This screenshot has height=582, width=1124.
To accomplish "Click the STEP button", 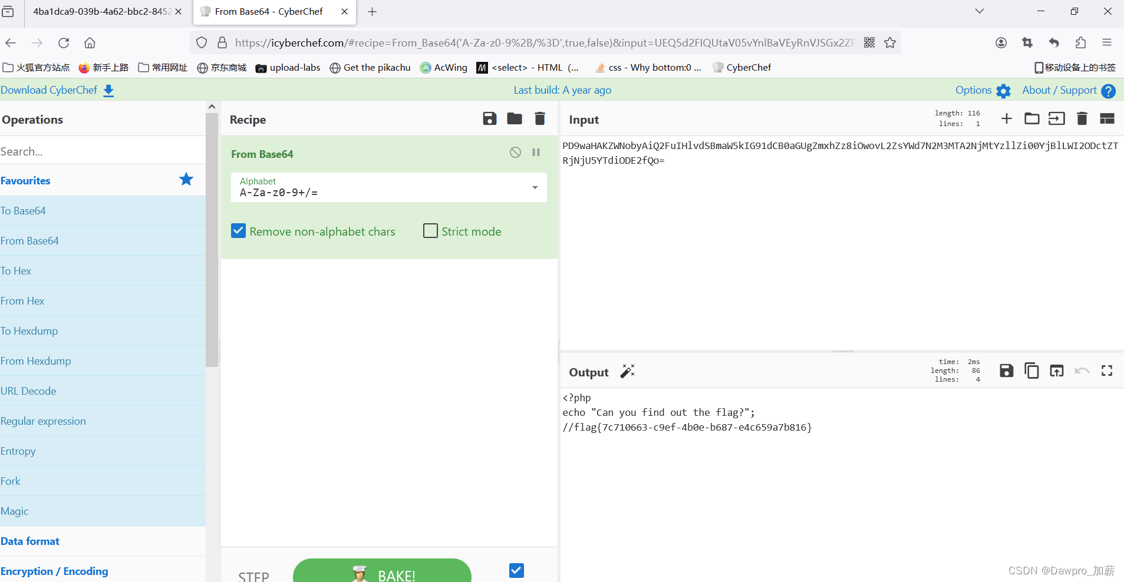I will pyautogui.click(x=253, y=576).
